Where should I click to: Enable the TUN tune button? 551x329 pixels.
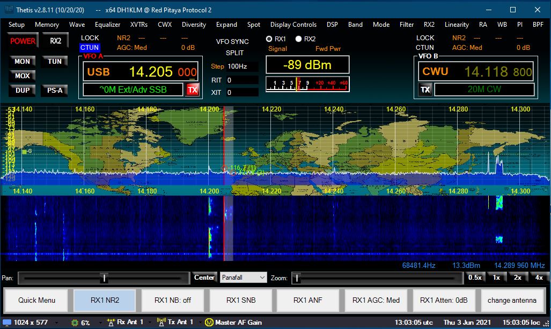tap(55, 62)
